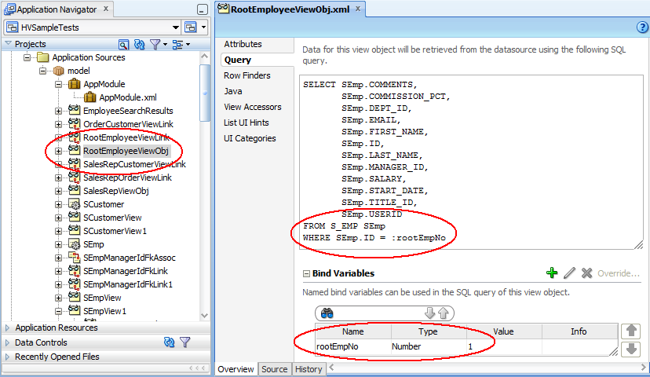Click the find icon in Projects toolbar

tap(123, 45)
